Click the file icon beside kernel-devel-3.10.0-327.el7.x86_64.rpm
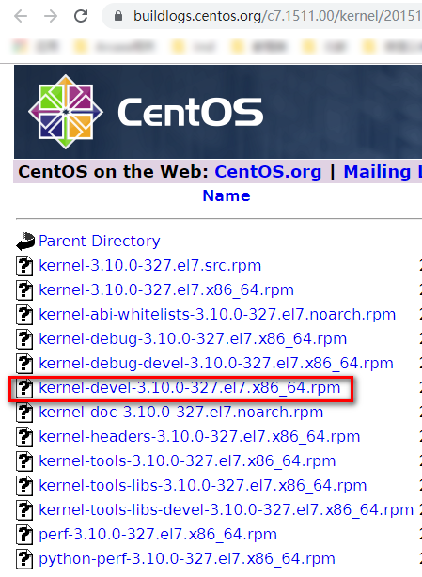 click(24, 388)
